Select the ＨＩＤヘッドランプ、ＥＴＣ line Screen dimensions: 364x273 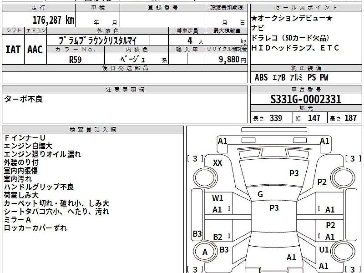[295, 48]
